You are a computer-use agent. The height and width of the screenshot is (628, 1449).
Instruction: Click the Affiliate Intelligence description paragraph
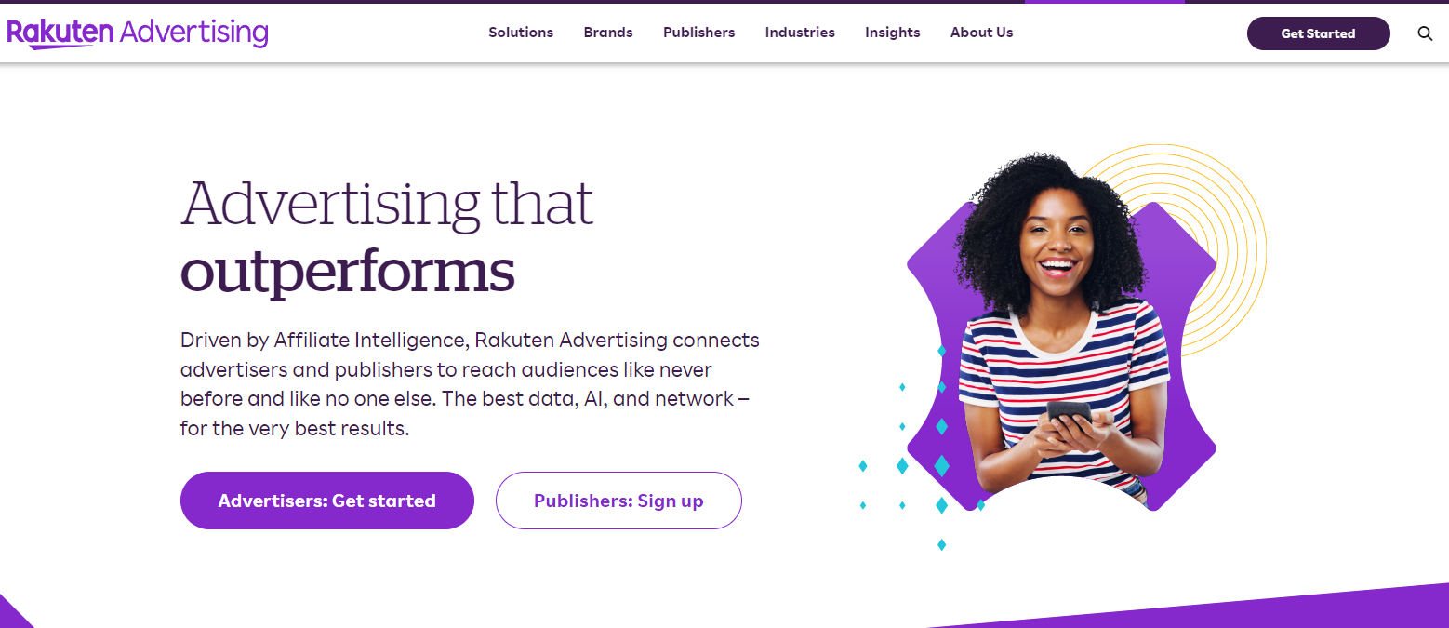(470, 384)
